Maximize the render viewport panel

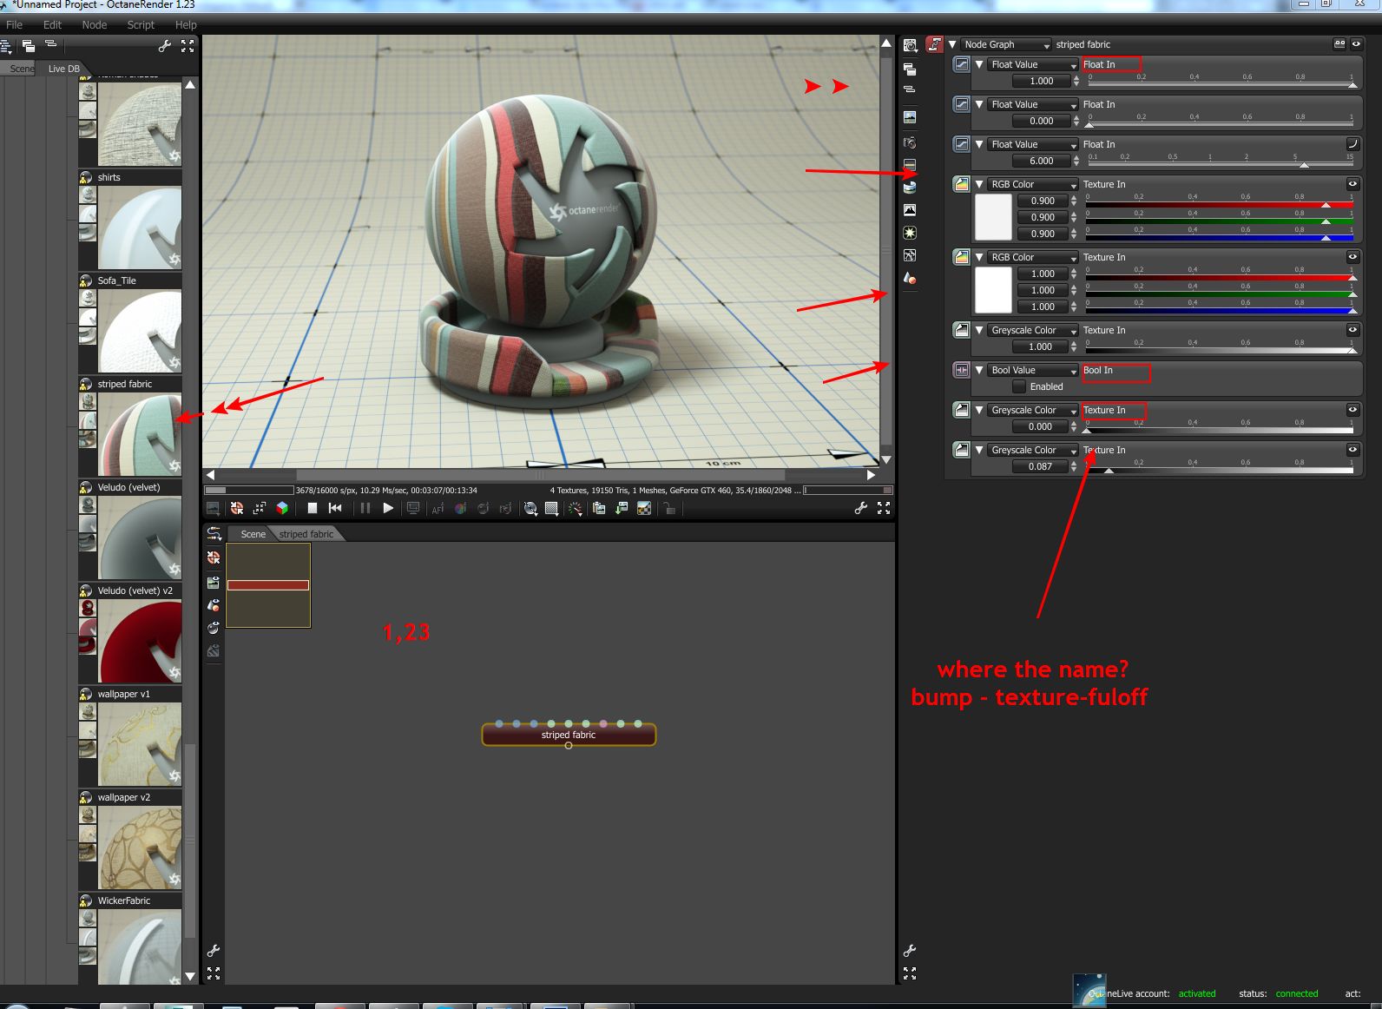(x=884, y=509)
